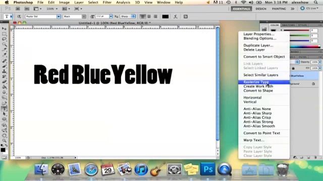Select the Move tool
The height and width of the screenshot is (181, 323).
(x=4, y=29)
